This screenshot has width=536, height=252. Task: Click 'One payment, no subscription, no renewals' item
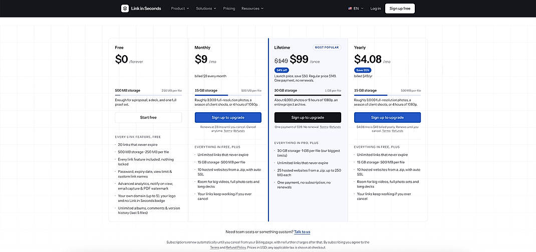(304, 185)
